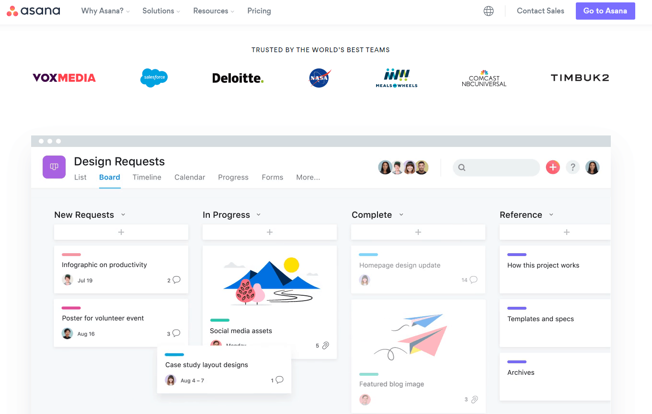Click the Jul 19 due date

[85, 280]
